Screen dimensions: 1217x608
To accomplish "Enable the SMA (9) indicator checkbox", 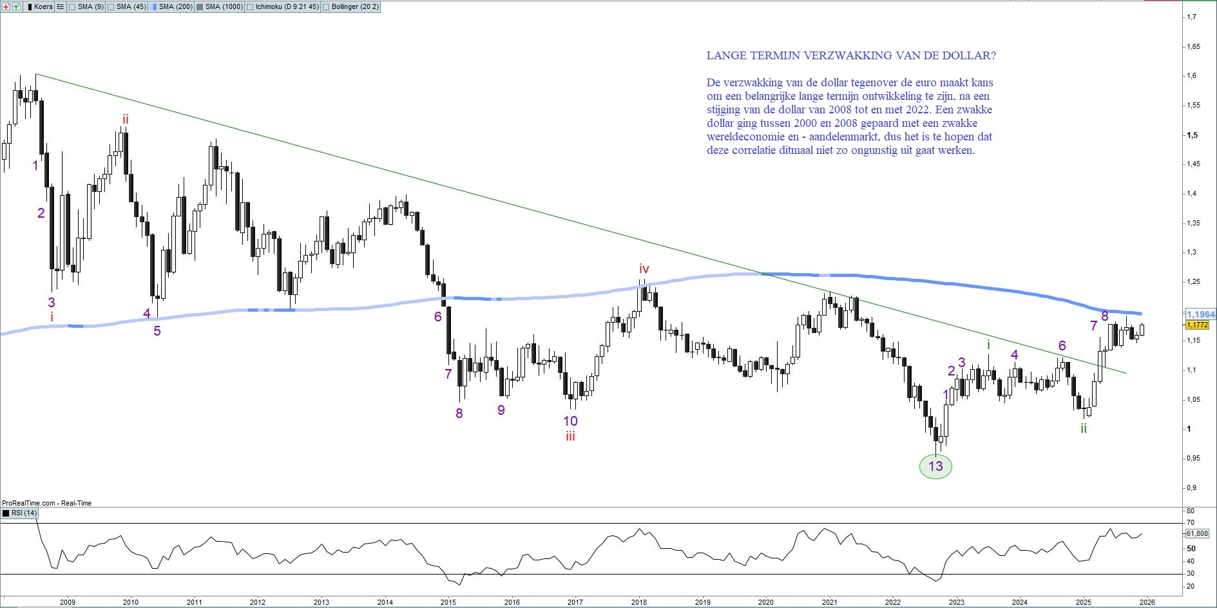I will point(72,6).
